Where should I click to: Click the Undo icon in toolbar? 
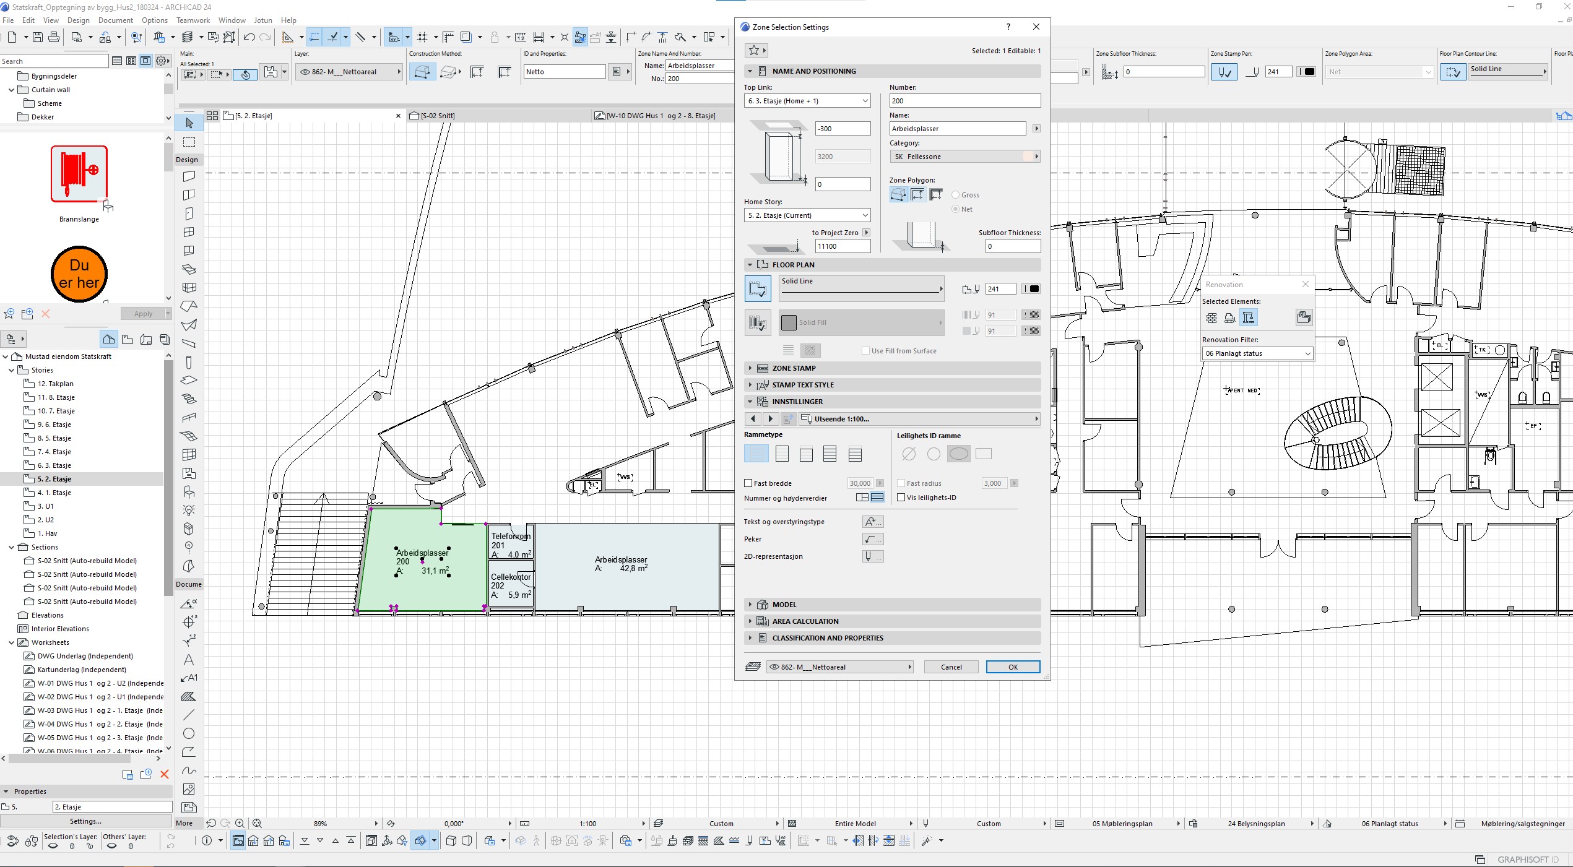click(249, 38)
